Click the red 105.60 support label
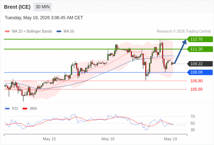214x145 pixels. 196,89
